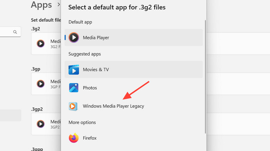Viewport: 270px width, 151px height.
Task: Open the .3gp Media Player icon entry
Action: (x=40, y=84)
